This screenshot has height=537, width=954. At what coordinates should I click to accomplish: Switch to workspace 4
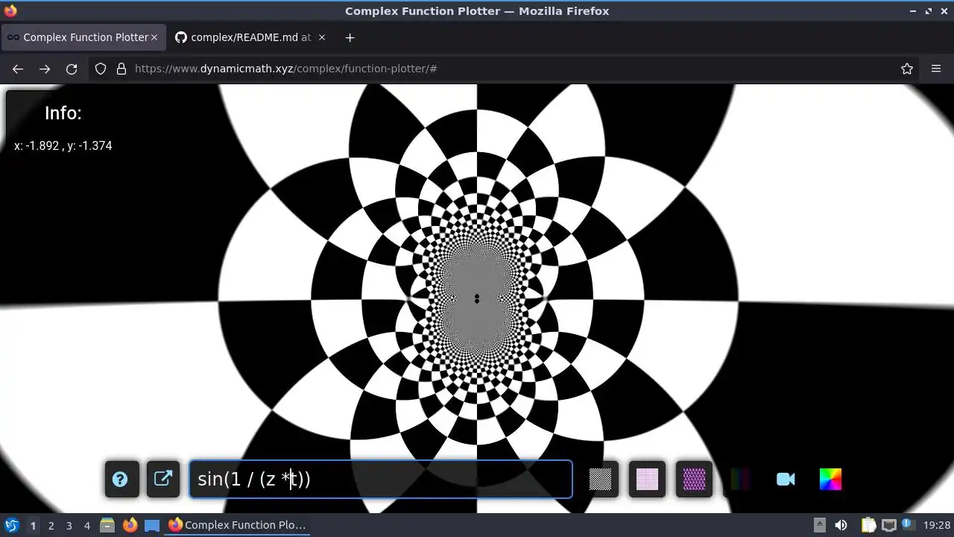point(87,525)
